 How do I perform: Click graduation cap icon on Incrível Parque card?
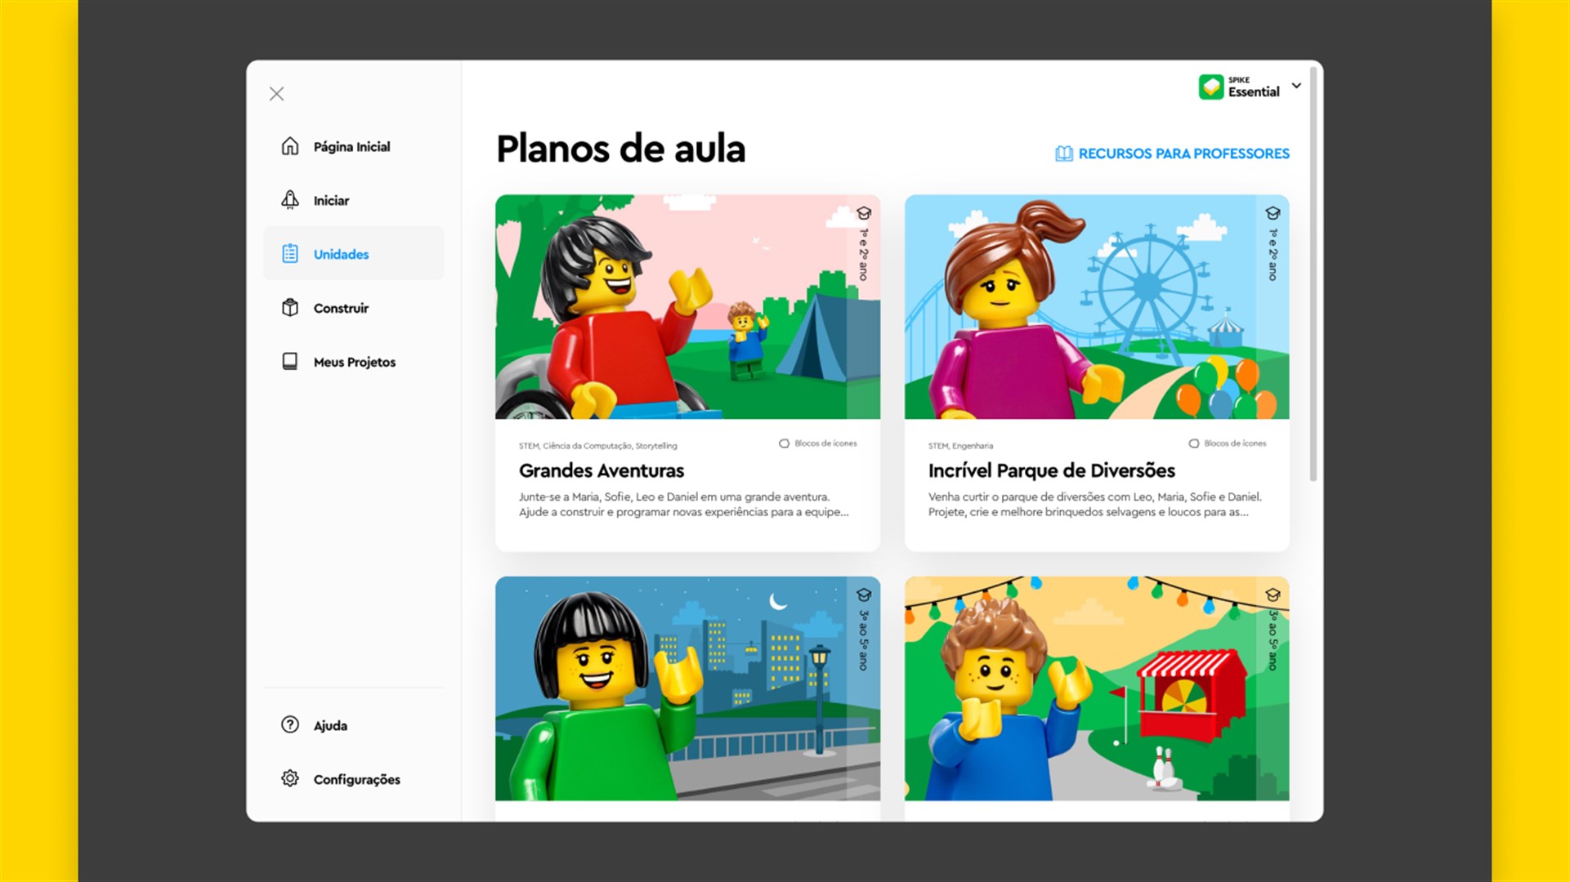pos(1273,213)
